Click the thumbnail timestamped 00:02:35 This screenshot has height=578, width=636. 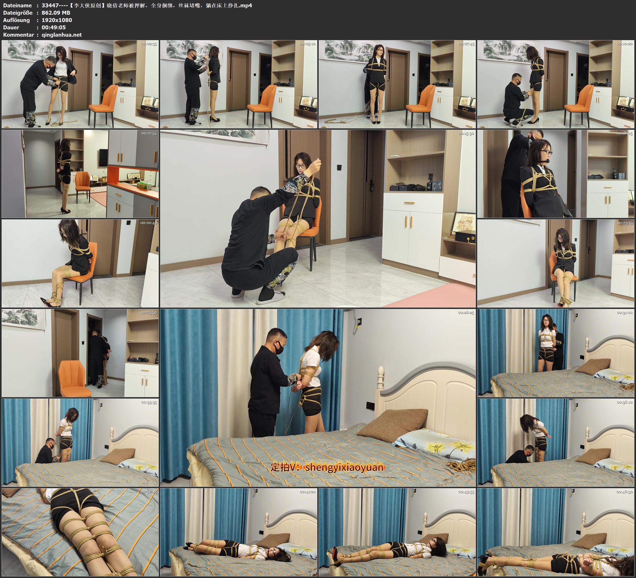[80, 84]
